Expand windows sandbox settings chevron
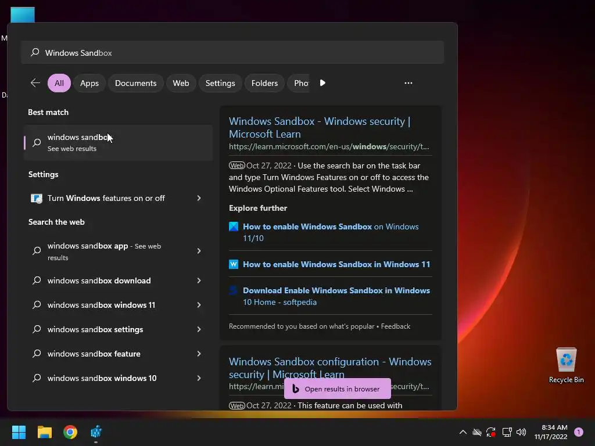 199,329
